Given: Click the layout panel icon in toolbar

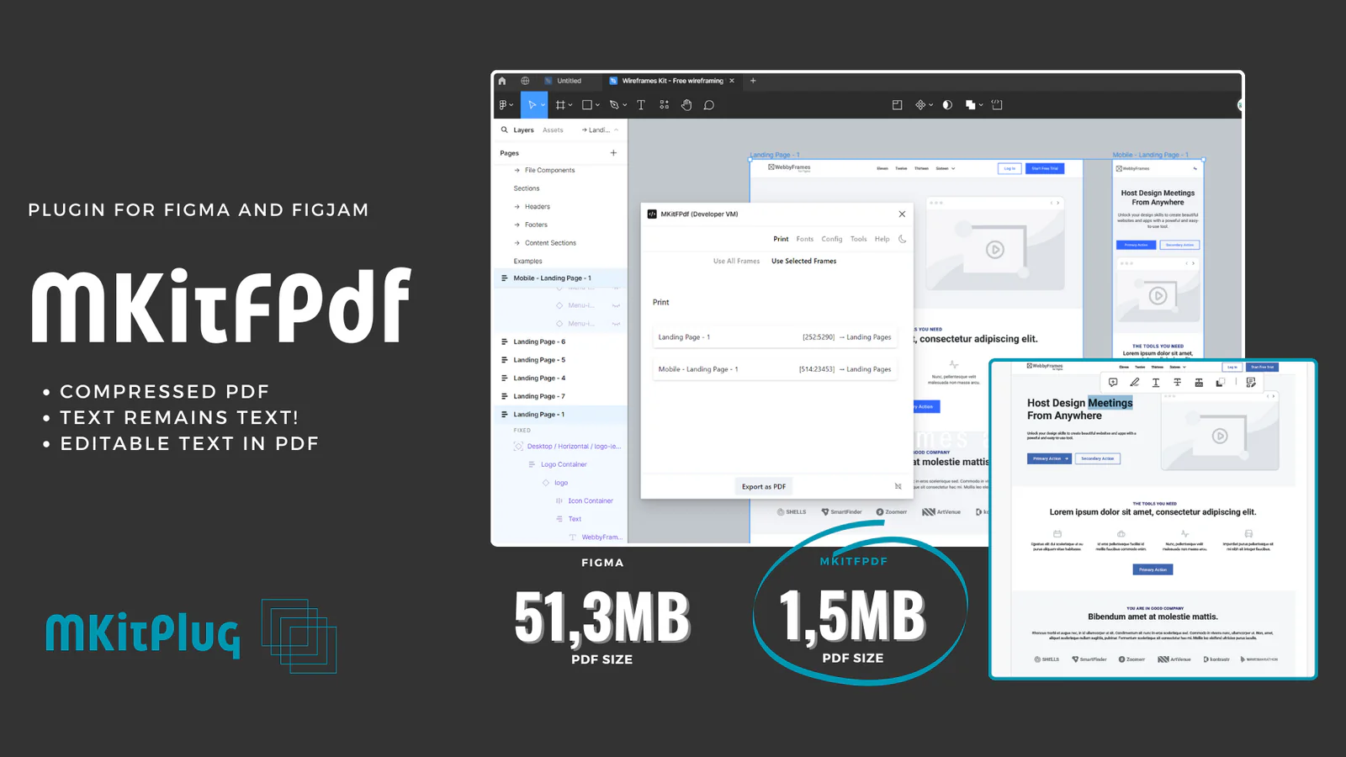Looking at the screenshot, I should coord(897,105).
